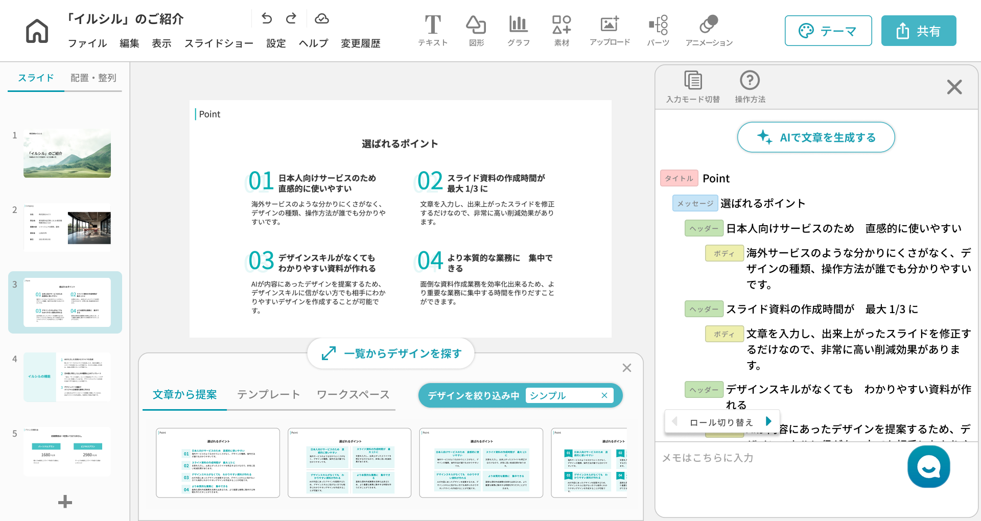
Task: Insert a グラフ chart
Action: [518, 31]
